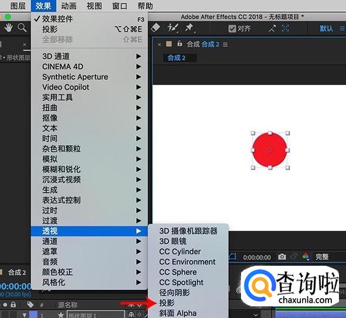Click the timeline label tag column icon
This screenshot has width=346, height=318.
coord(30,305)
